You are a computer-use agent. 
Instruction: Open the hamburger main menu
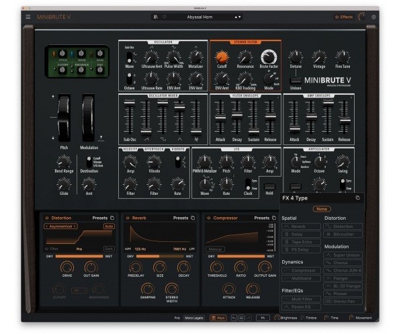(28, 17)
